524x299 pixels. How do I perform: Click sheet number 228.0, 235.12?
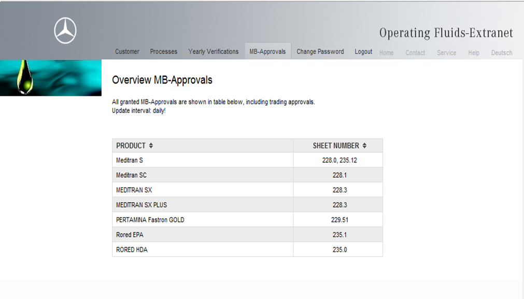[x=339, y=160]
